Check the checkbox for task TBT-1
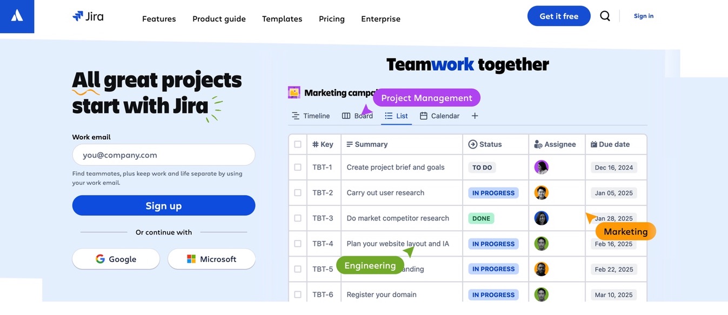This screenshot has width=728, height=315. tap(298, 167)
